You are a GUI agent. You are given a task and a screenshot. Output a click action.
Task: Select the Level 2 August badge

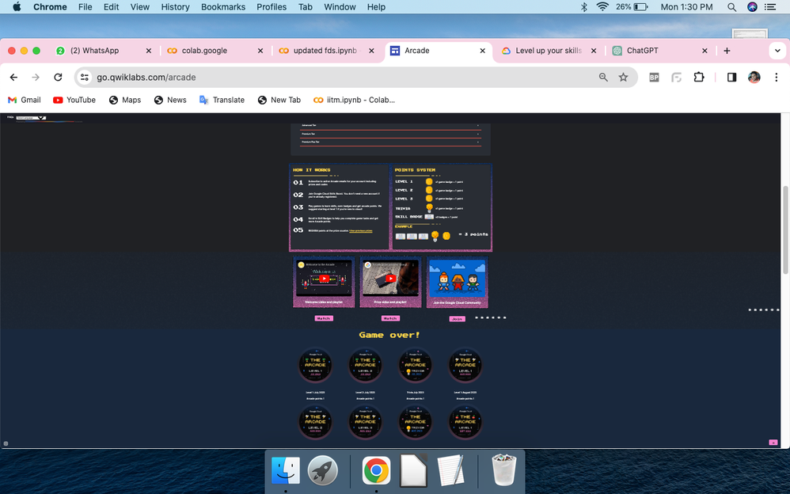(x=315, y=422)
